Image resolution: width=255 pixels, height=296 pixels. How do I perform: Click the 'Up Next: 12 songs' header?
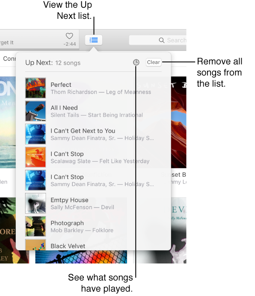coord(53,63)
